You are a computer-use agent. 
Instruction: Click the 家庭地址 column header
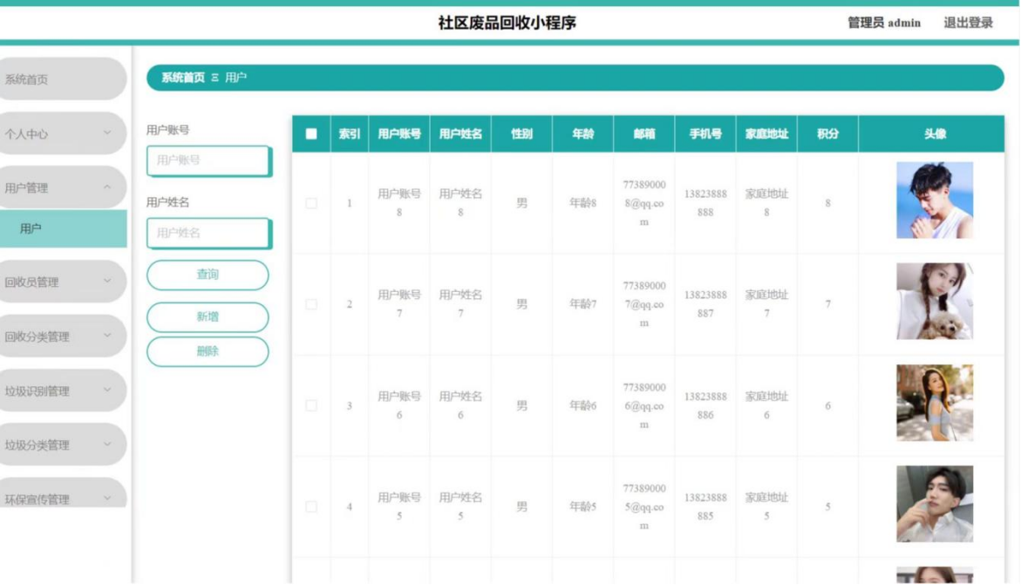coord(766,133)
